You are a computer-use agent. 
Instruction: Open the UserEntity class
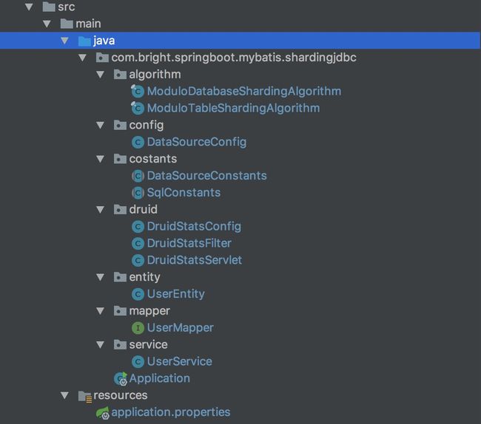tap(176, 294)
